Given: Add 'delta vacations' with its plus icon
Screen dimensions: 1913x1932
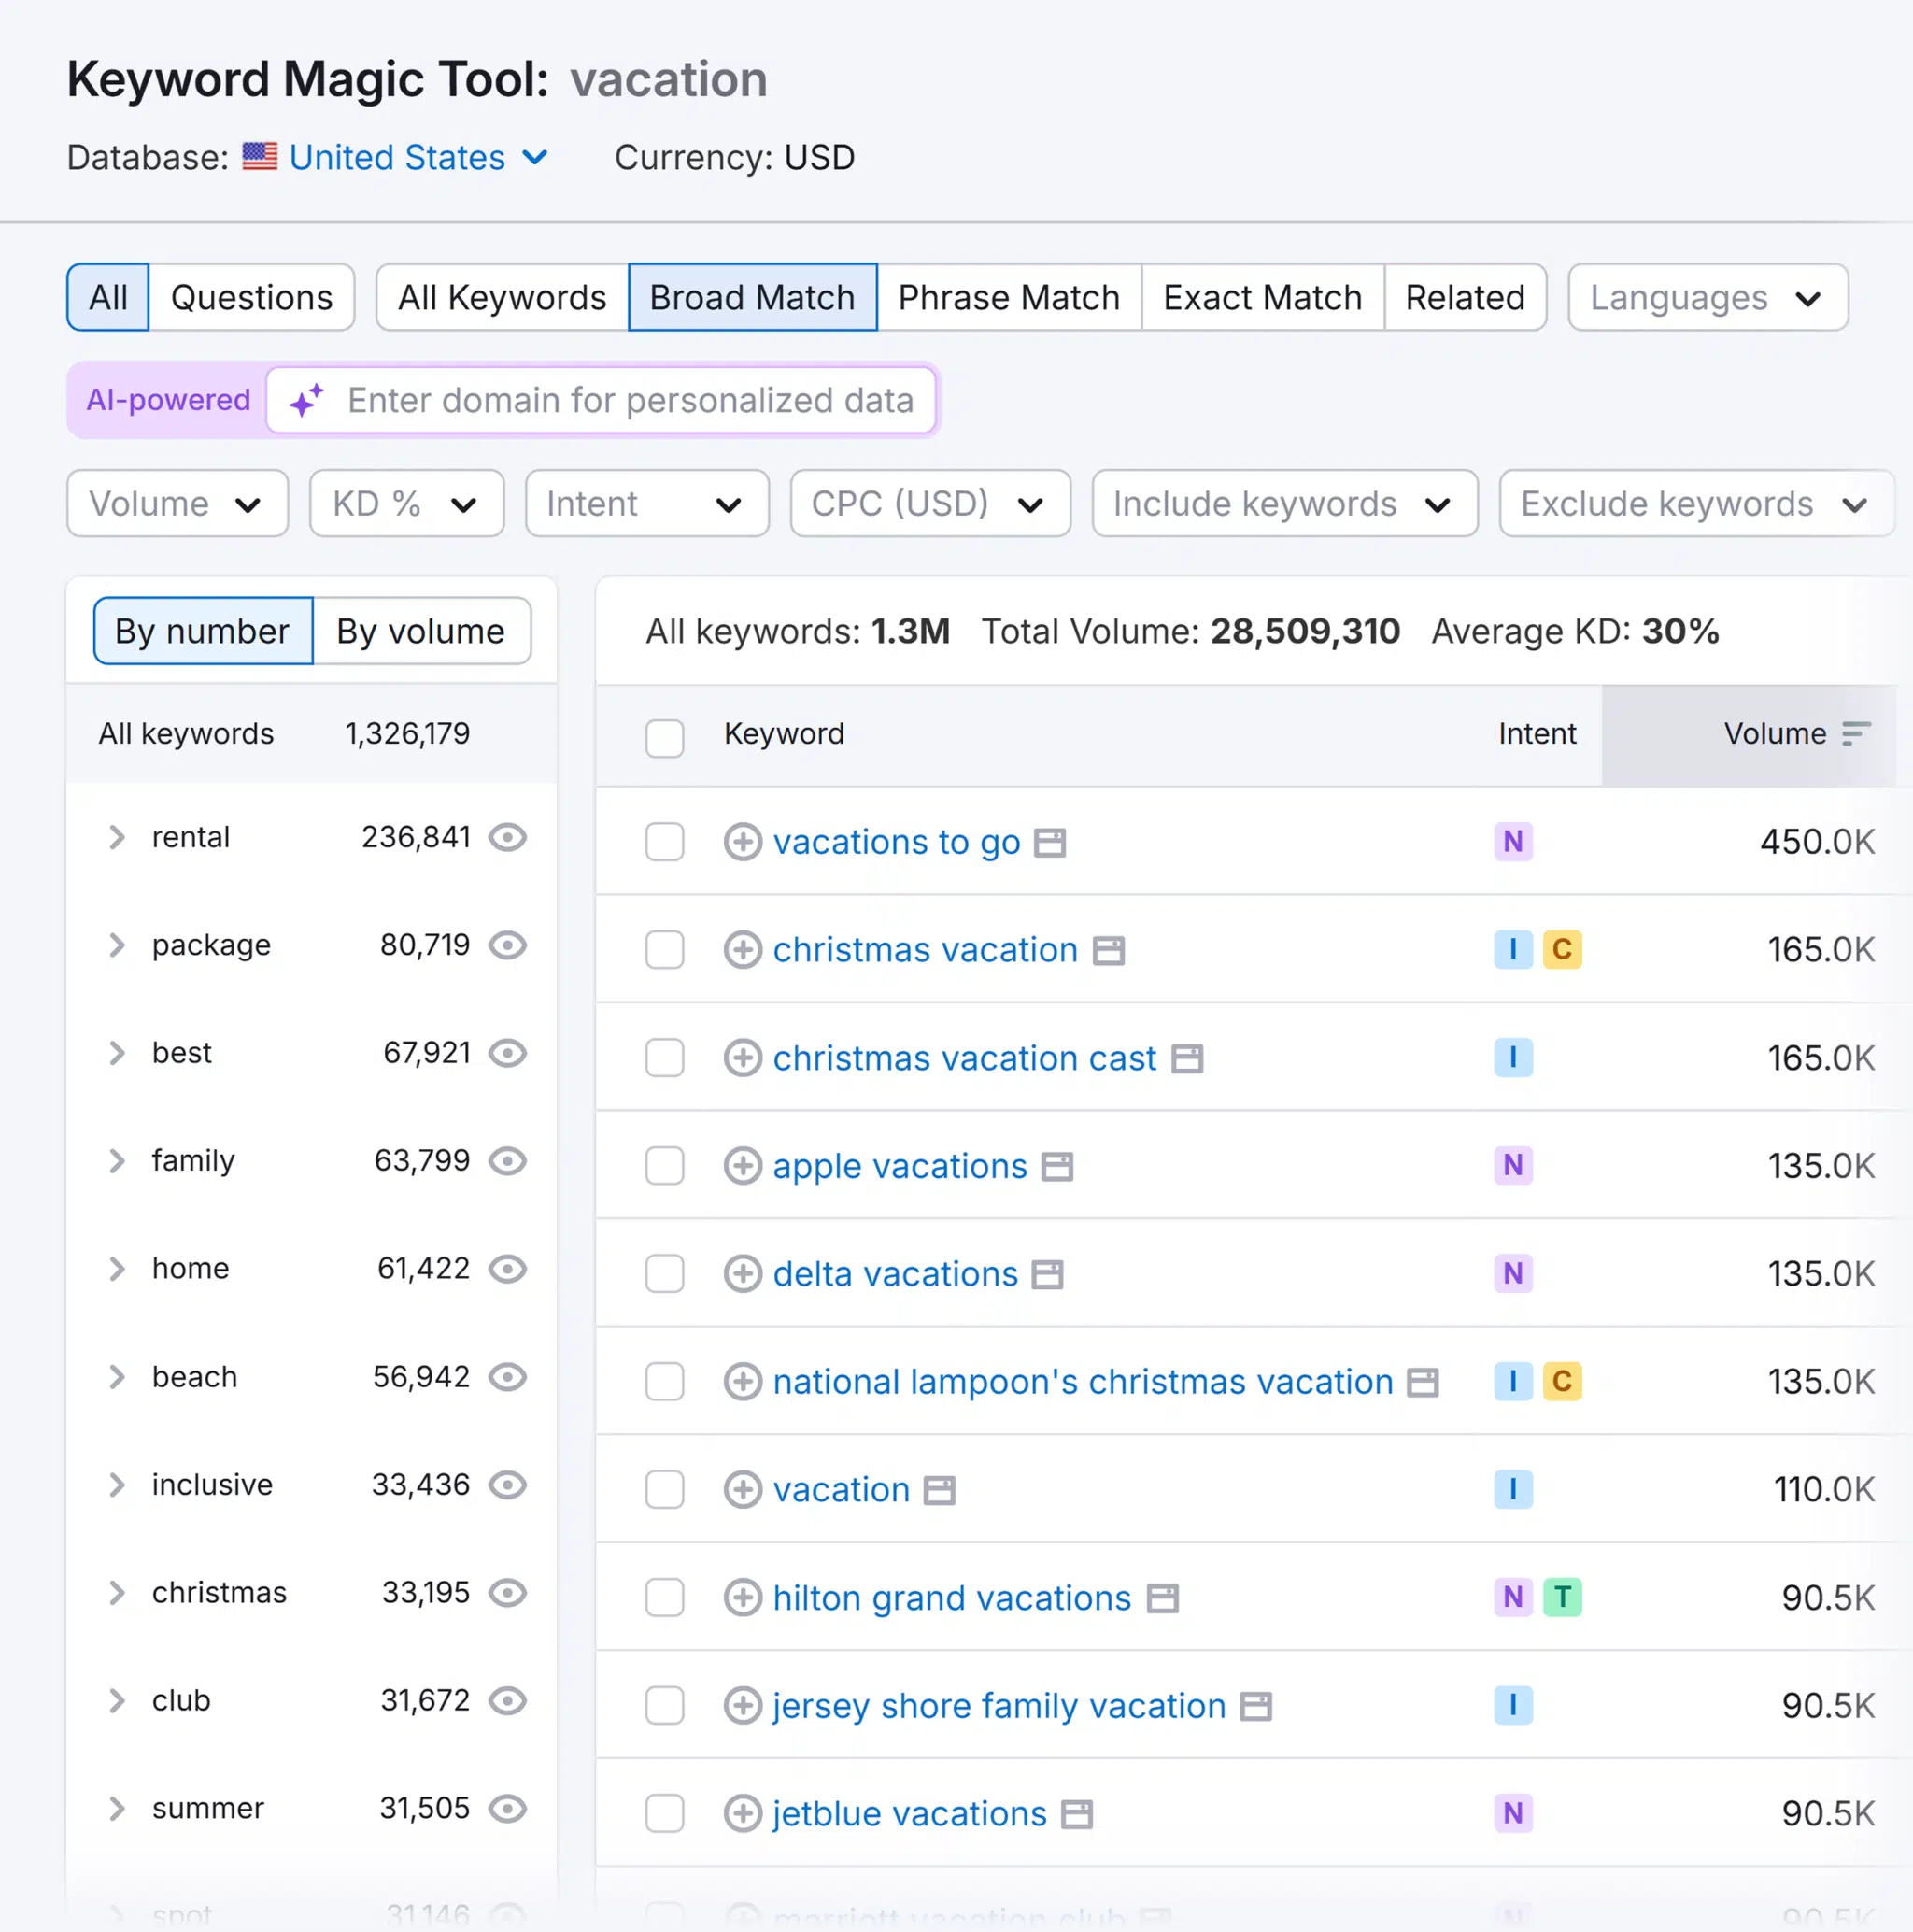Looking at the screenshot, I should (742, 1274).
